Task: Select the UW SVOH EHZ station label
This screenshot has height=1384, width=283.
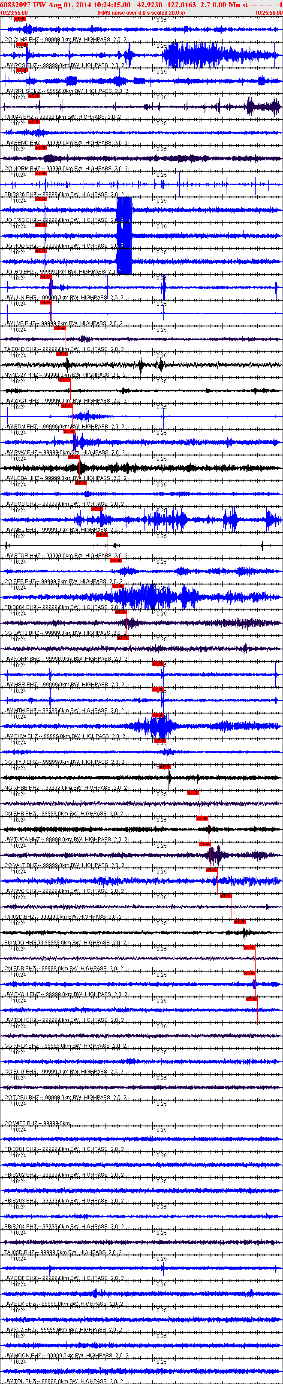Action: [x=65, y=994]
